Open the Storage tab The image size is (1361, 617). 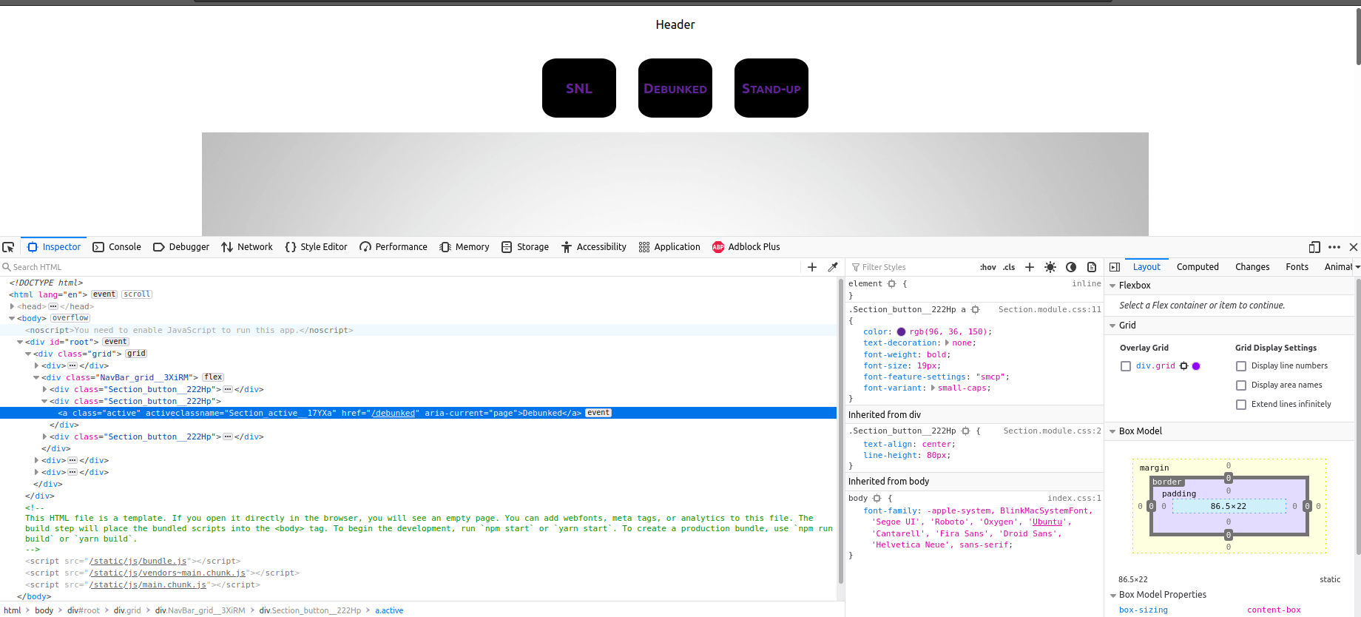click(x=525, y=247)
